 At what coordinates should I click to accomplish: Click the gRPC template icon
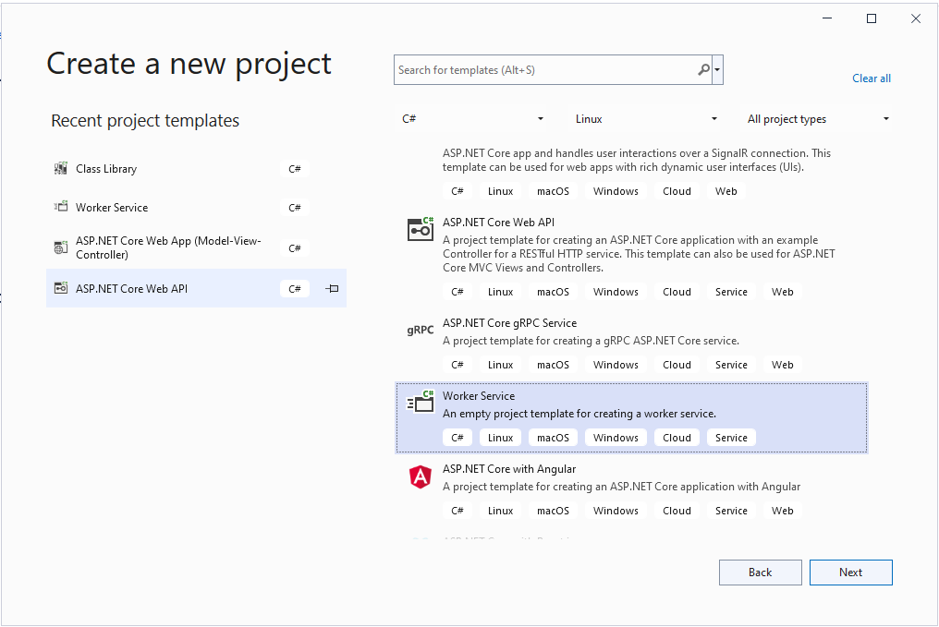pos(421,330)
